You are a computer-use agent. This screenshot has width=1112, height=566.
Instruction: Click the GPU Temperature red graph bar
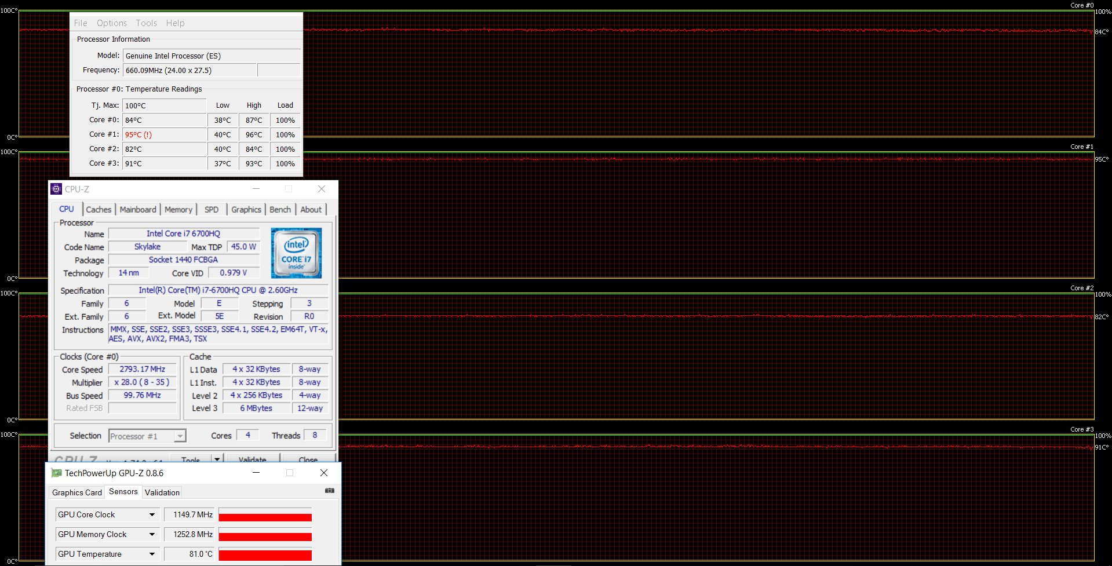coord(265,556)
